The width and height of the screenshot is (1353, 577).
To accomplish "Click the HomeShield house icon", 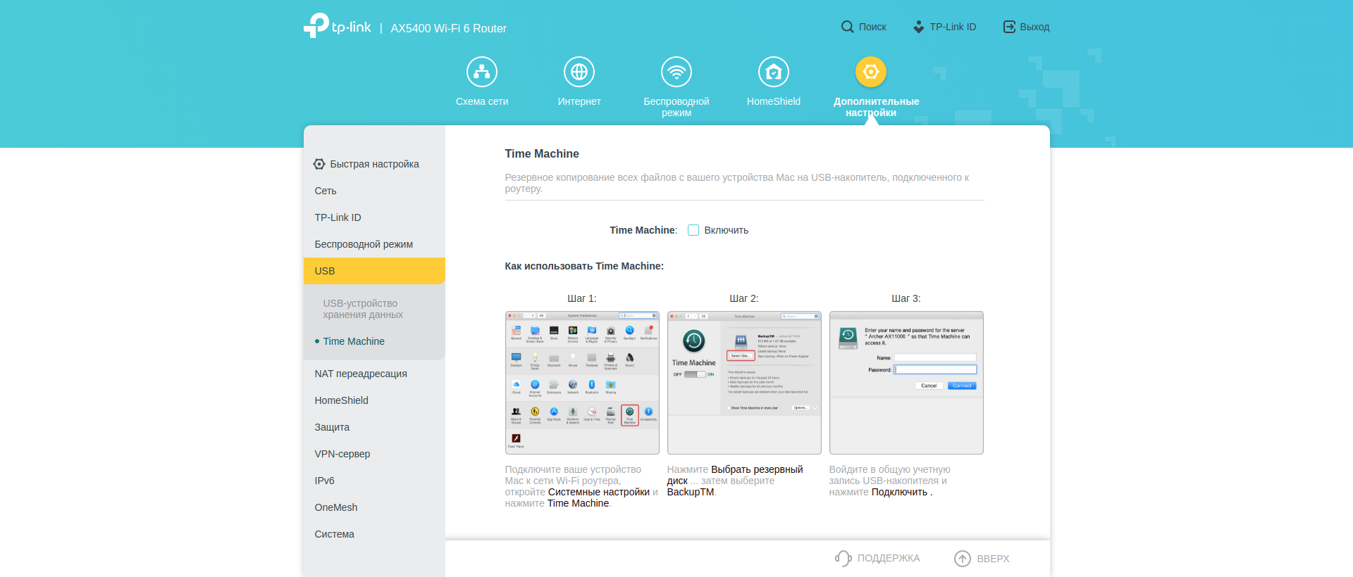I will coord(774,72).
